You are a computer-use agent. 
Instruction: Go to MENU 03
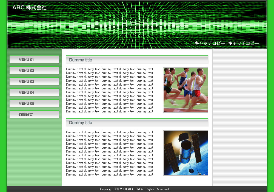(x=34, y=81)
